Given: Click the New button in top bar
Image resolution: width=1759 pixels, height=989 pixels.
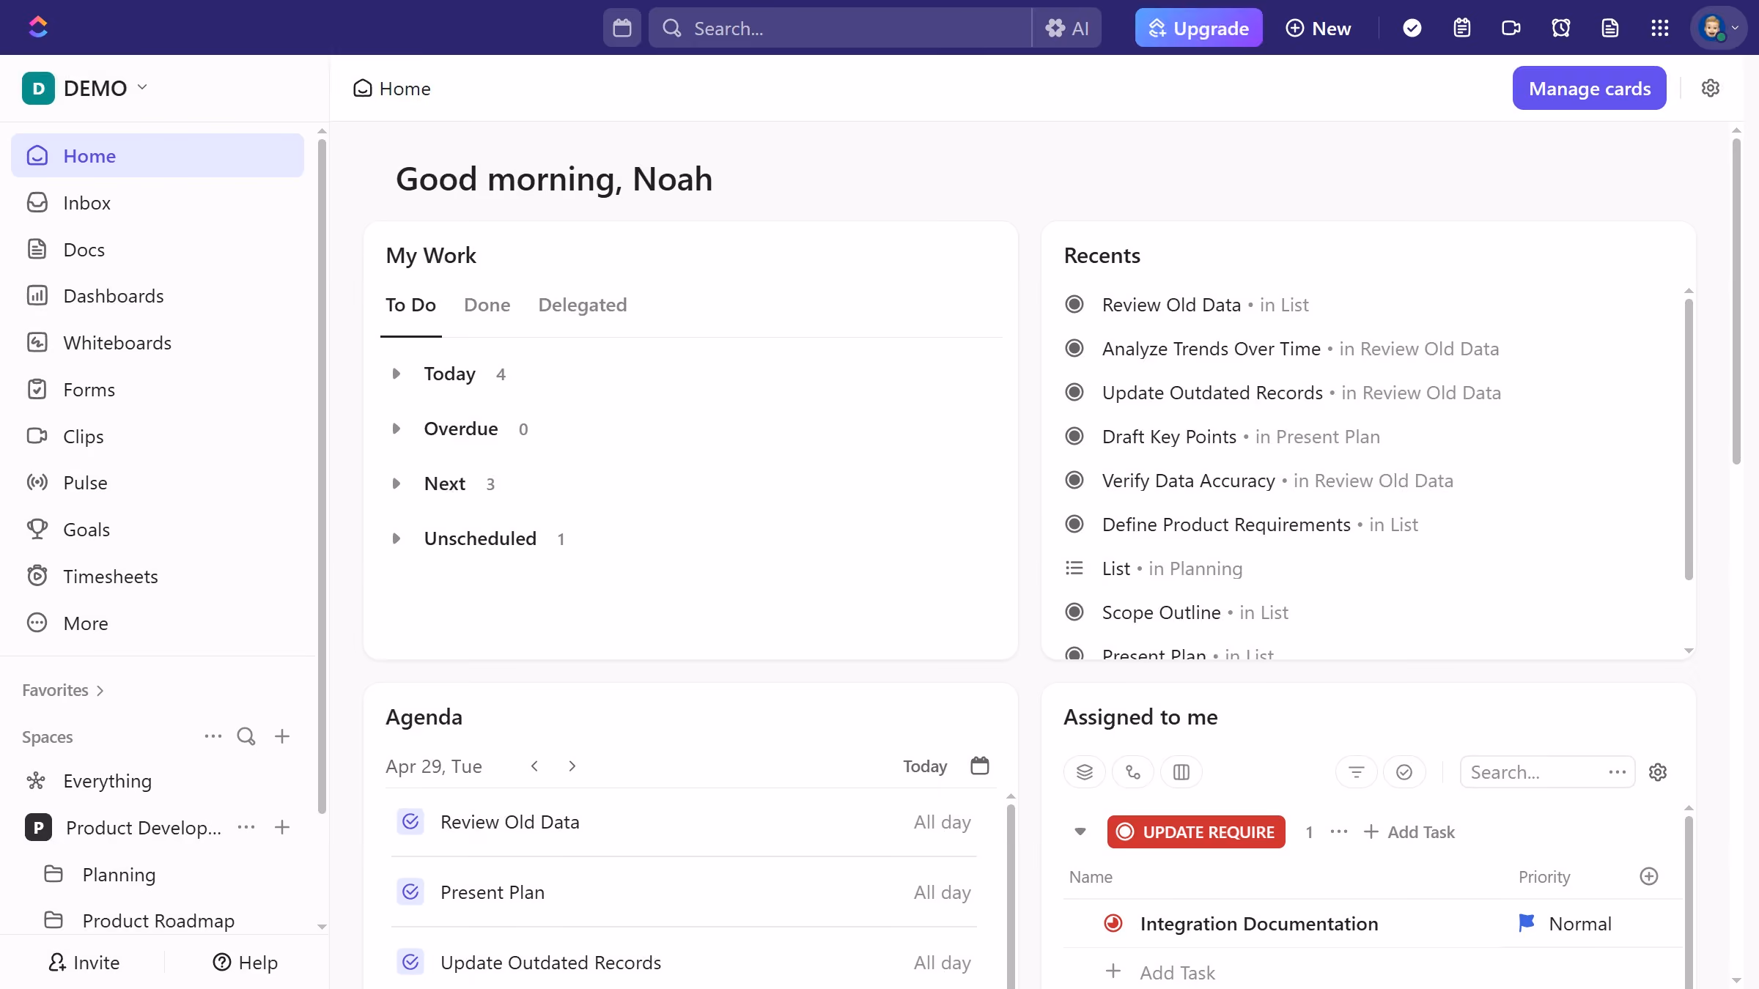Looking at the screenshot, I should (1319, 28).
